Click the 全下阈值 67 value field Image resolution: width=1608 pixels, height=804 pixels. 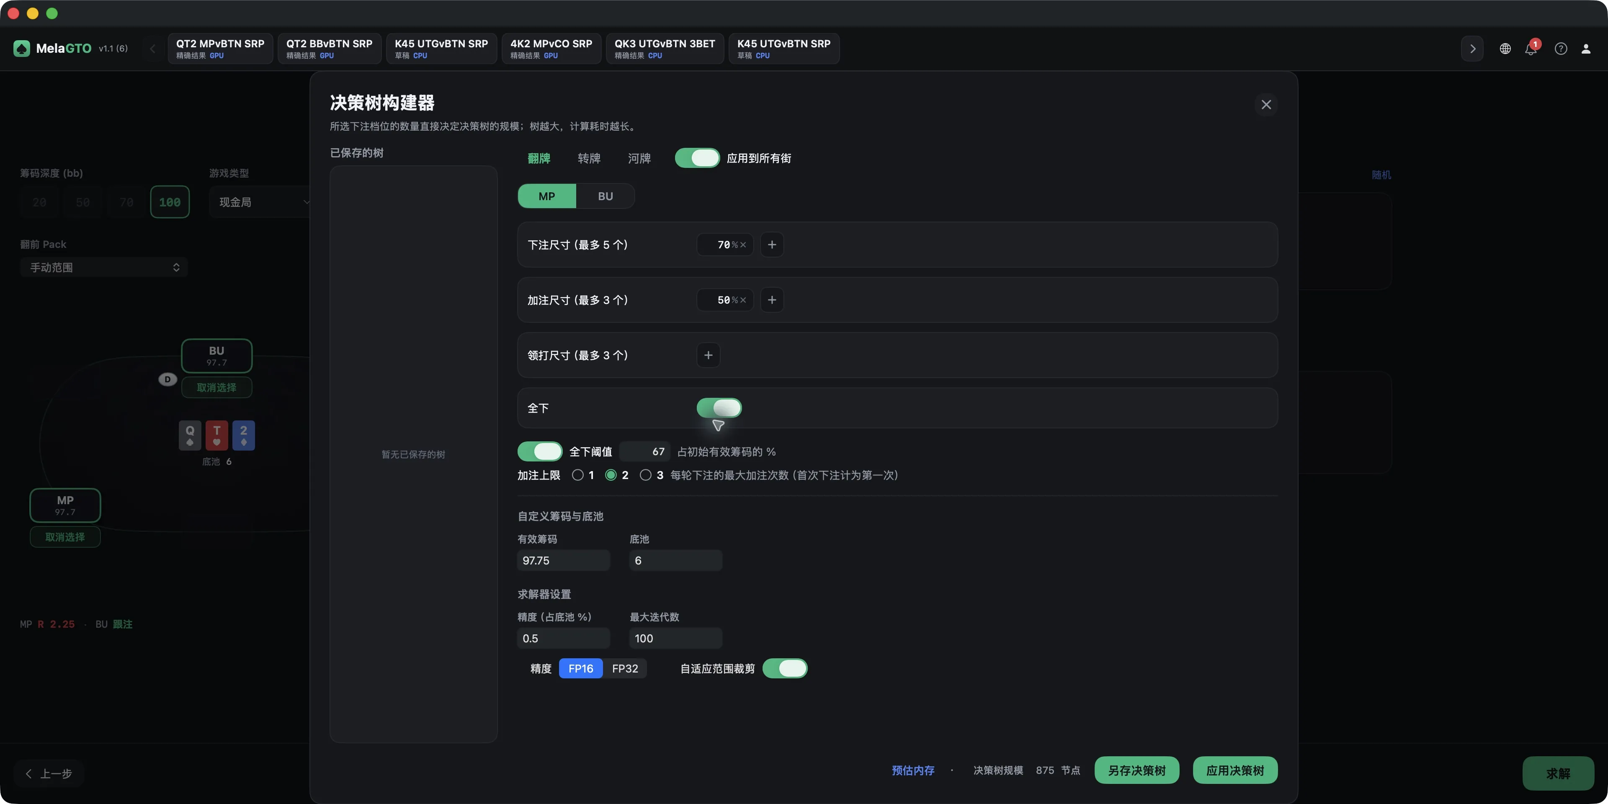pyautogui.click(x=645, y=451)
